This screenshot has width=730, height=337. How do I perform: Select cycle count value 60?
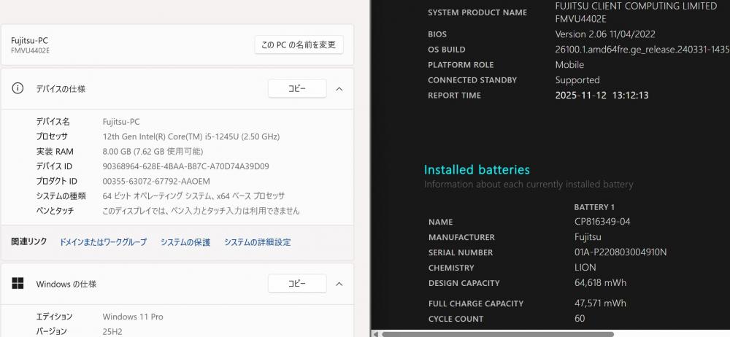(580, 319)
